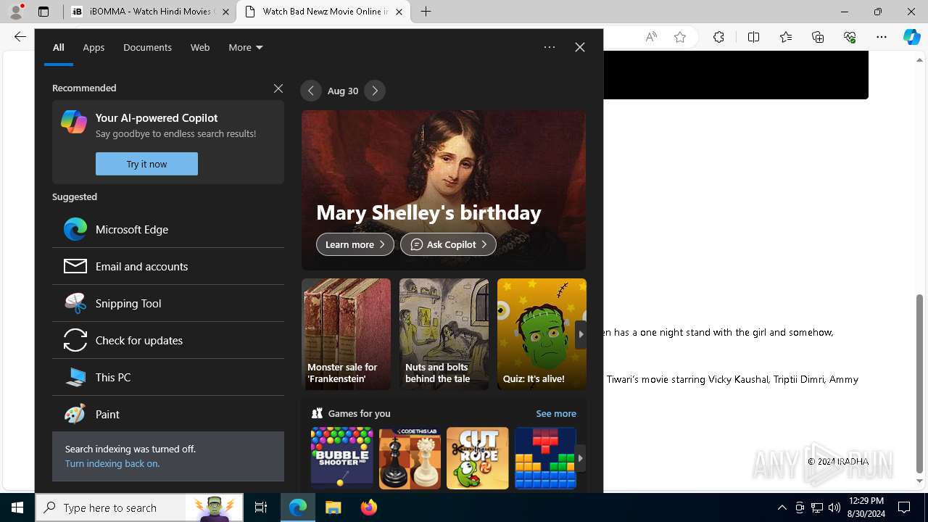Select the Web search filter tab
Screen dimensions: 928x522
pyautogui.click(x=200, y=47)
